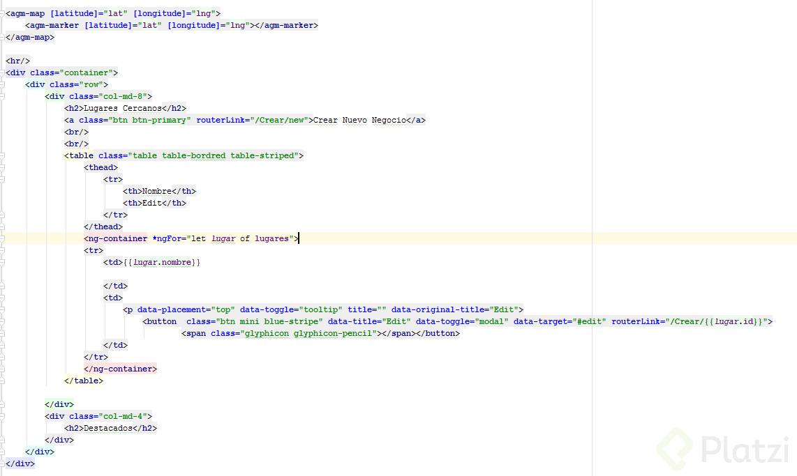This screenshot has height=476, width=797.
Task: Click the data-original-title="Edit" attribute
Action: (455, 309)
